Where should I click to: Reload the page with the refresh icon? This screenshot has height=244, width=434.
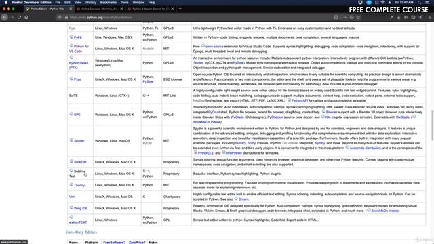click(19, 17)
